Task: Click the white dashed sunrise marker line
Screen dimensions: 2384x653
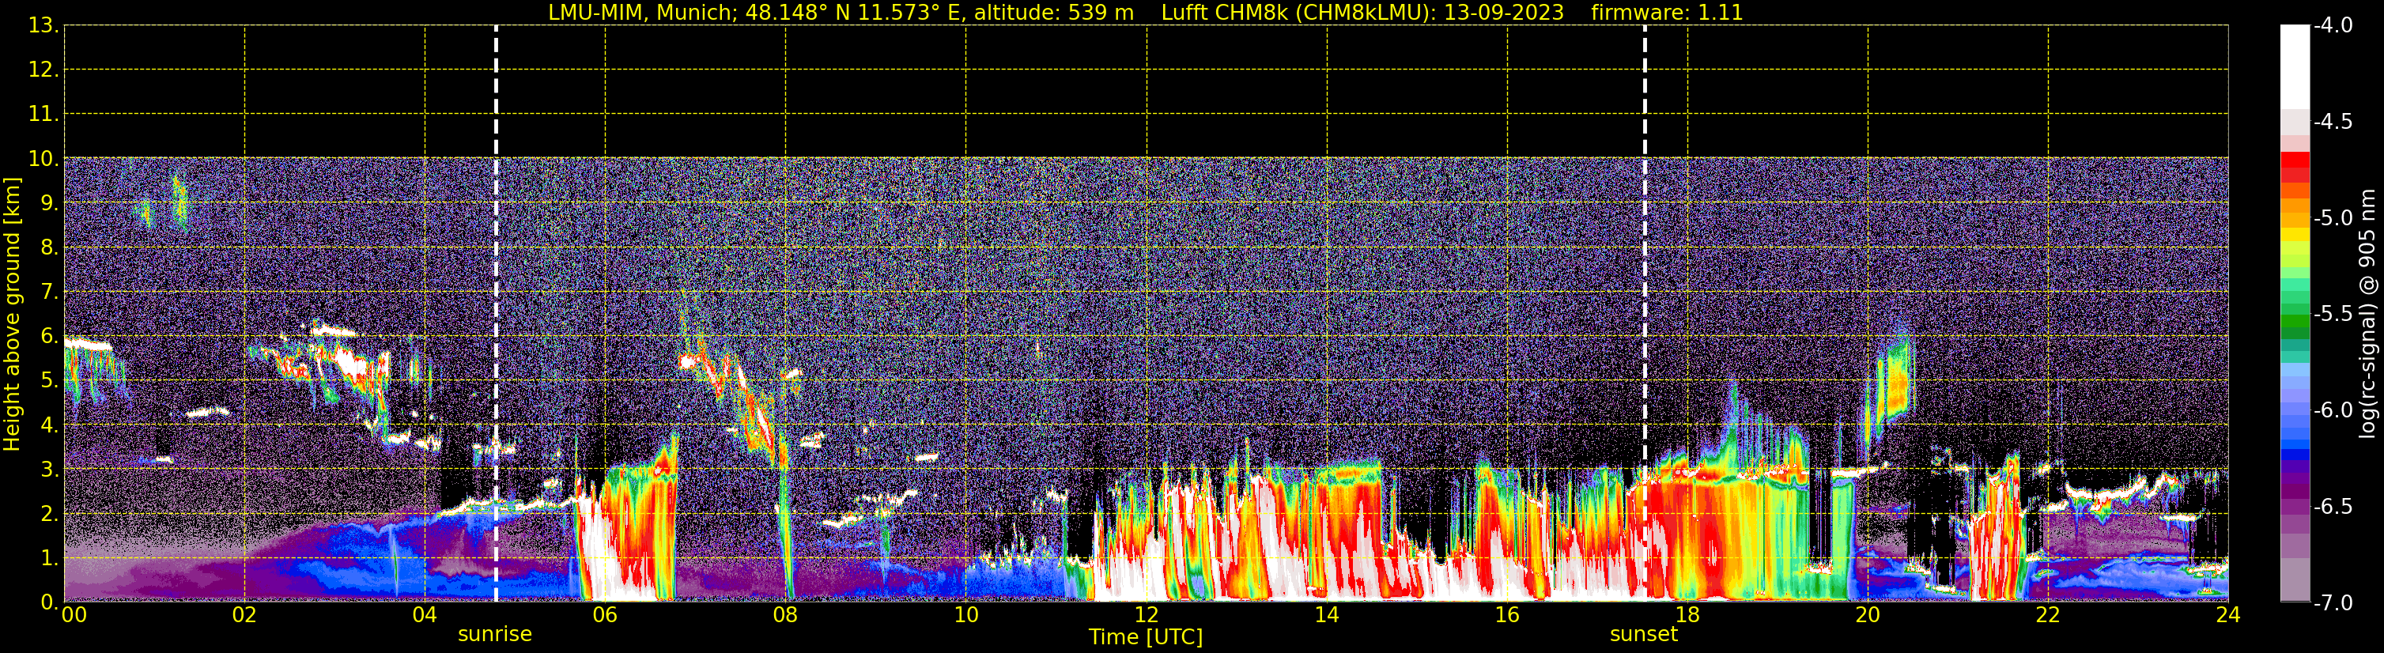Action: [x=496, y=314]
